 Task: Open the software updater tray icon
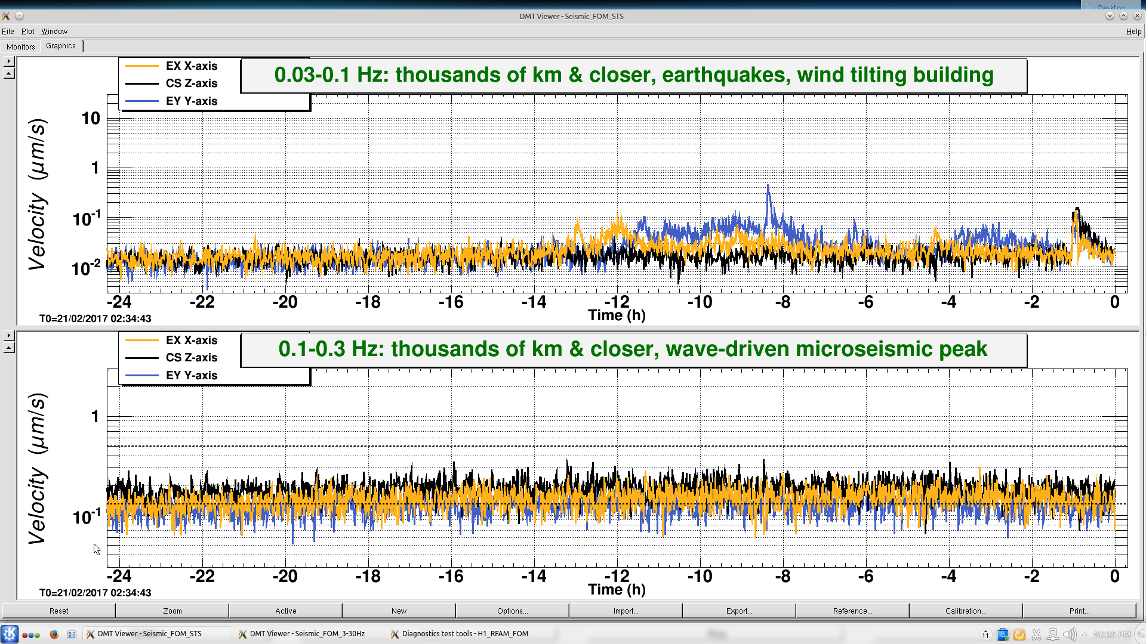(x=1003, y=634)
